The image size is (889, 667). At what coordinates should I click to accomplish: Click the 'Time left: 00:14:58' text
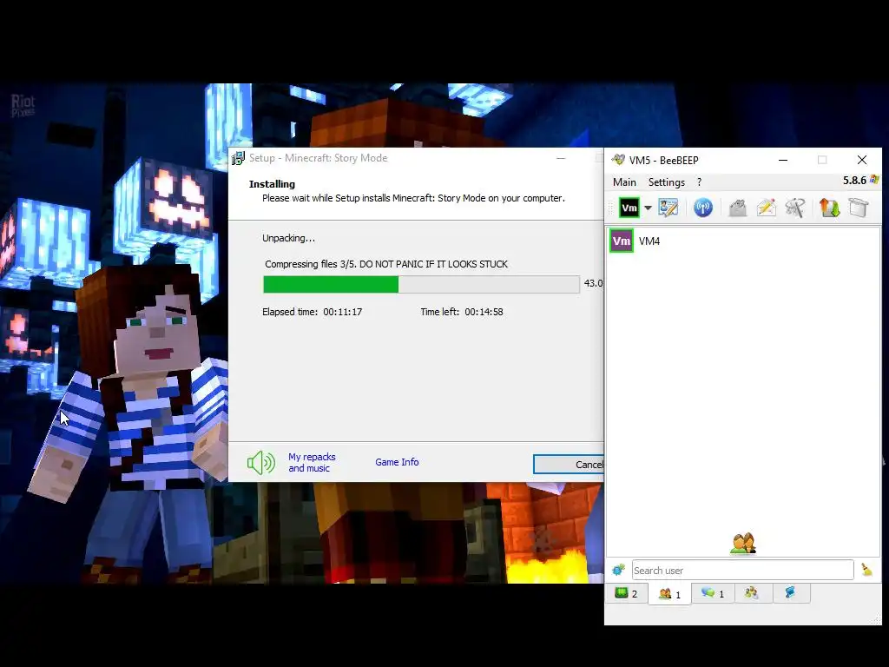[462, 312]
